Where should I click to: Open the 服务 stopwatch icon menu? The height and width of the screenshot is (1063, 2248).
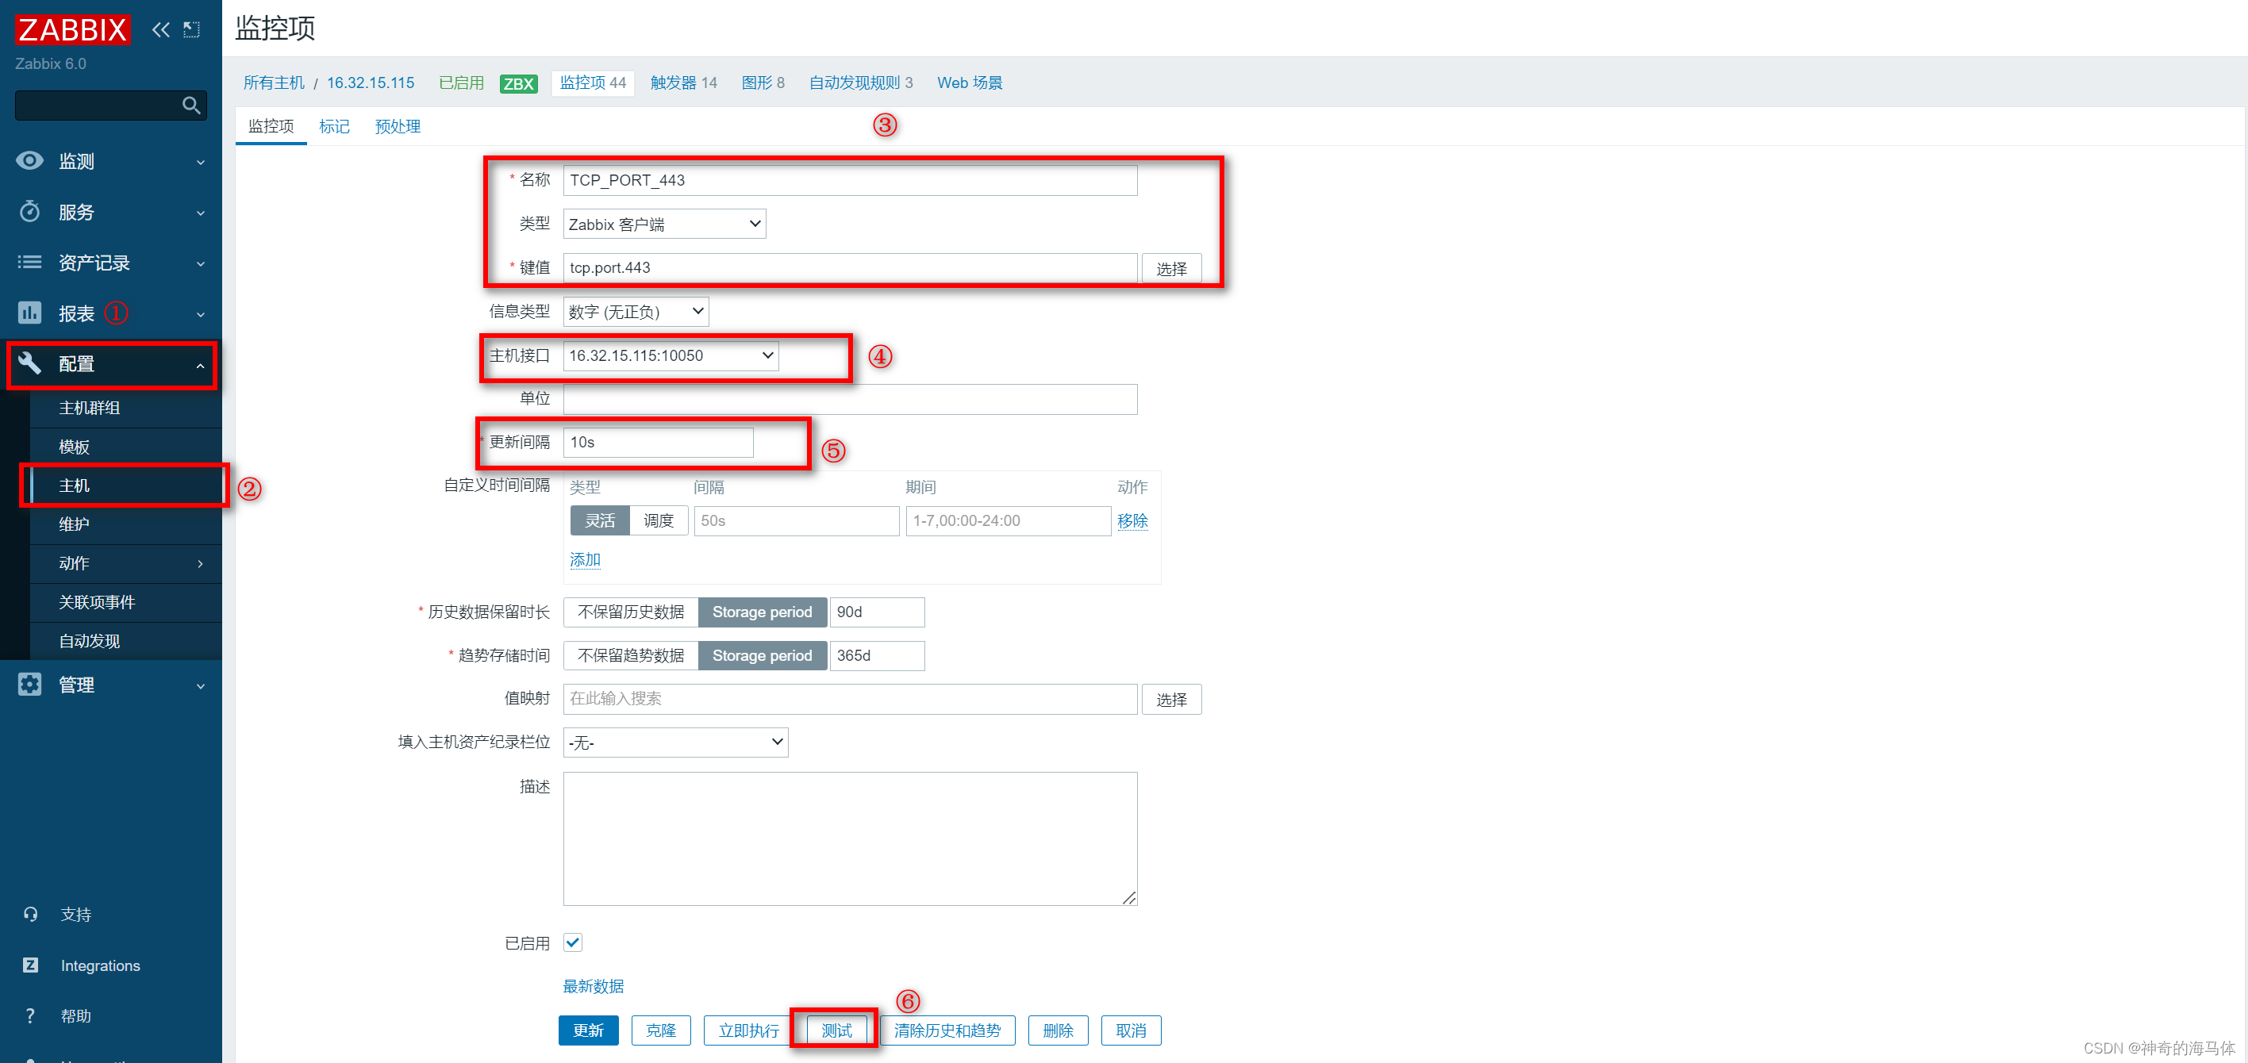(29, 212)
